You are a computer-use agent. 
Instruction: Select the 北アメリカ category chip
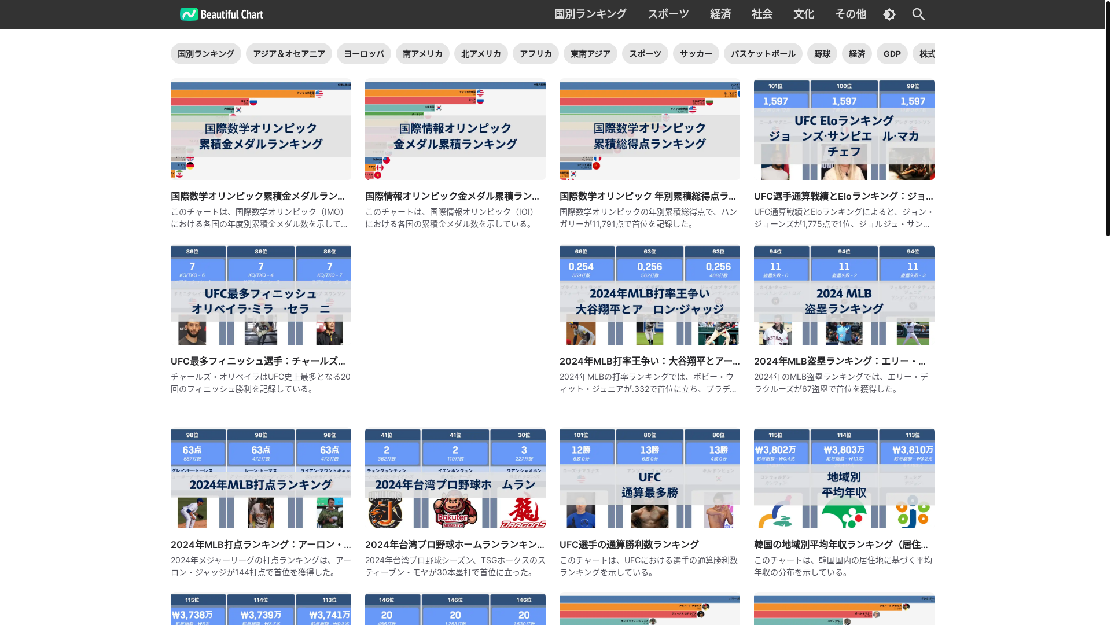coord(481,54)
